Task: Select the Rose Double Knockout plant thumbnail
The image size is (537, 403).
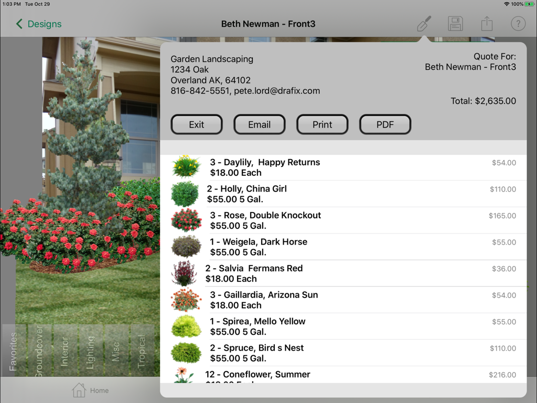Action: [186, 220]
